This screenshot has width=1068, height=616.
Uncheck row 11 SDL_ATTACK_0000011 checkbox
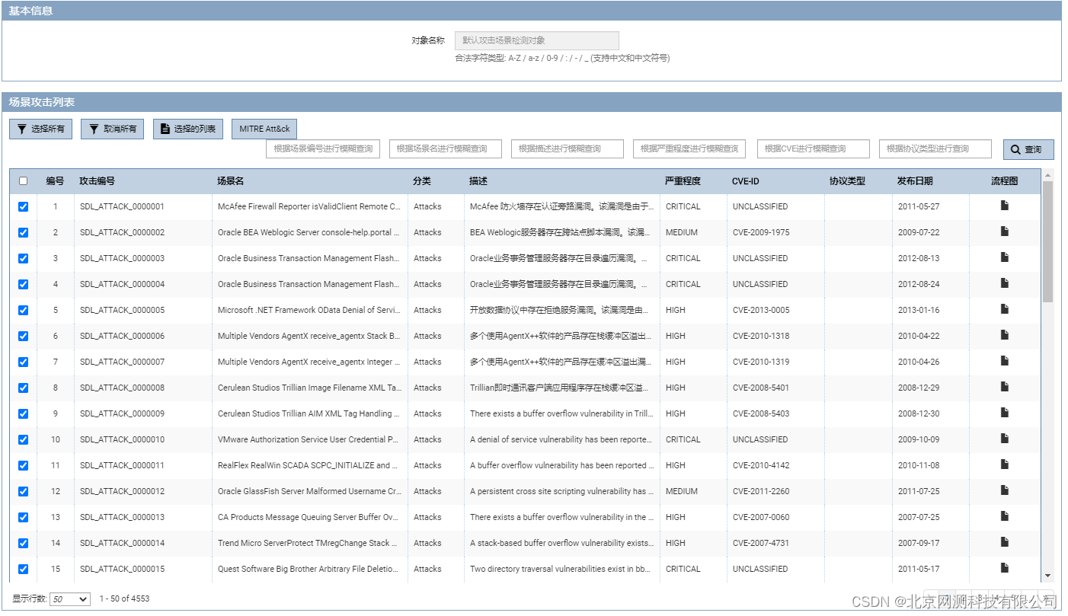tap(23, 465)
